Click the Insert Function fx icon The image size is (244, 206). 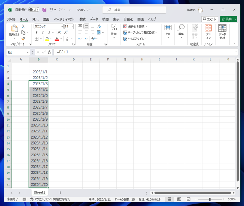50,52
